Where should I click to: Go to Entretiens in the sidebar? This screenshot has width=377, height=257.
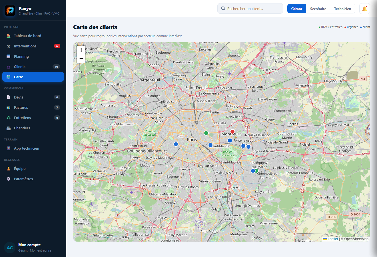[x=33, y=118]
